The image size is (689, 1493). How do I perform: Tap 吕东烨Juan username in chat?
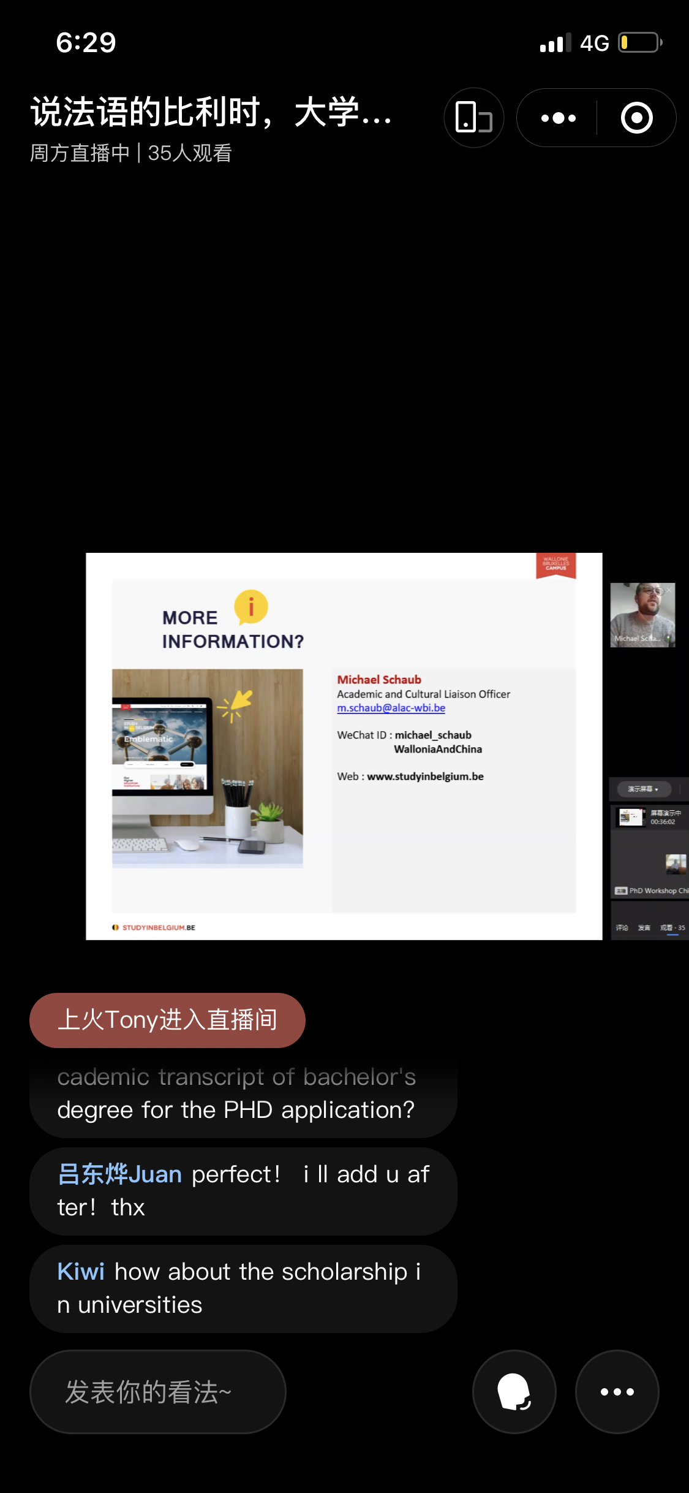pyautogui.click(x=119, y=1174)
